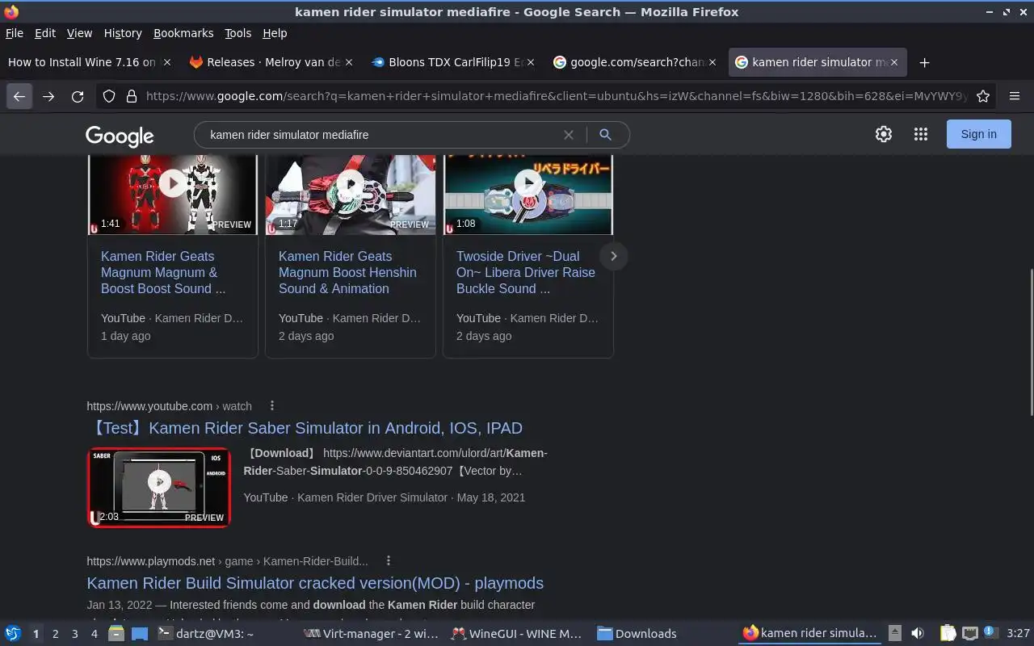1034x646 pixels.
Task: Open the update notifier tray icon
Action: tap(991, 633)
